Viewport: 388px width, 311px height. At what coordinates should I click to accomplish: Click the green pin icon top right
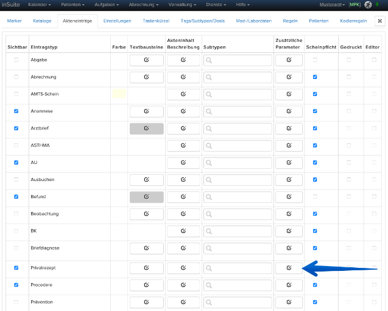tap(378, 4)
